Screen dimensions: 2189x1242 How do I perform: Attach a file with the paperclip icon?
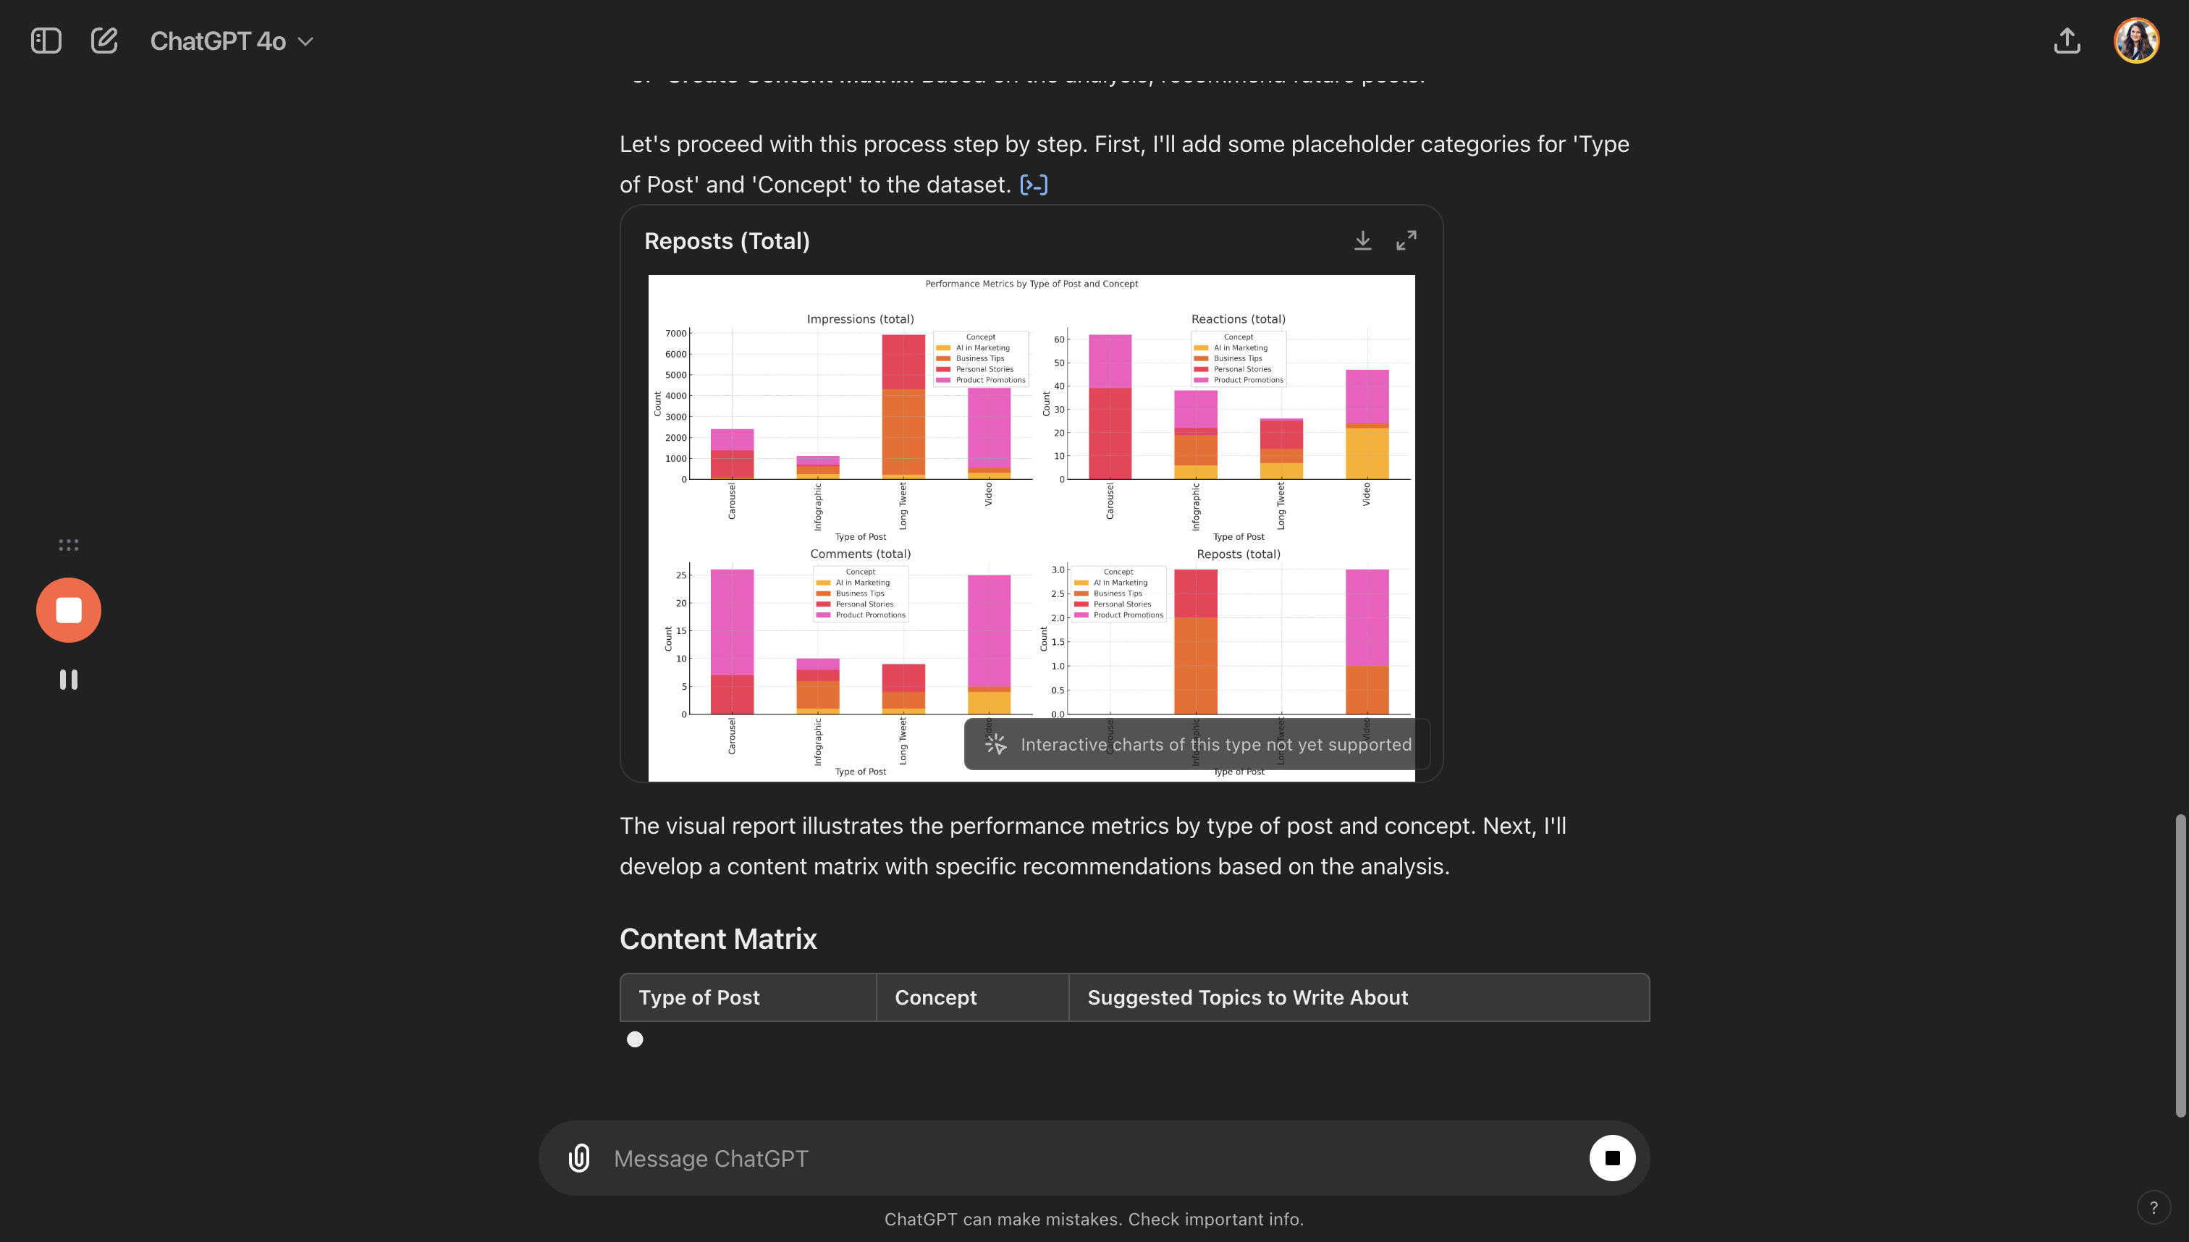point(579,1157)
